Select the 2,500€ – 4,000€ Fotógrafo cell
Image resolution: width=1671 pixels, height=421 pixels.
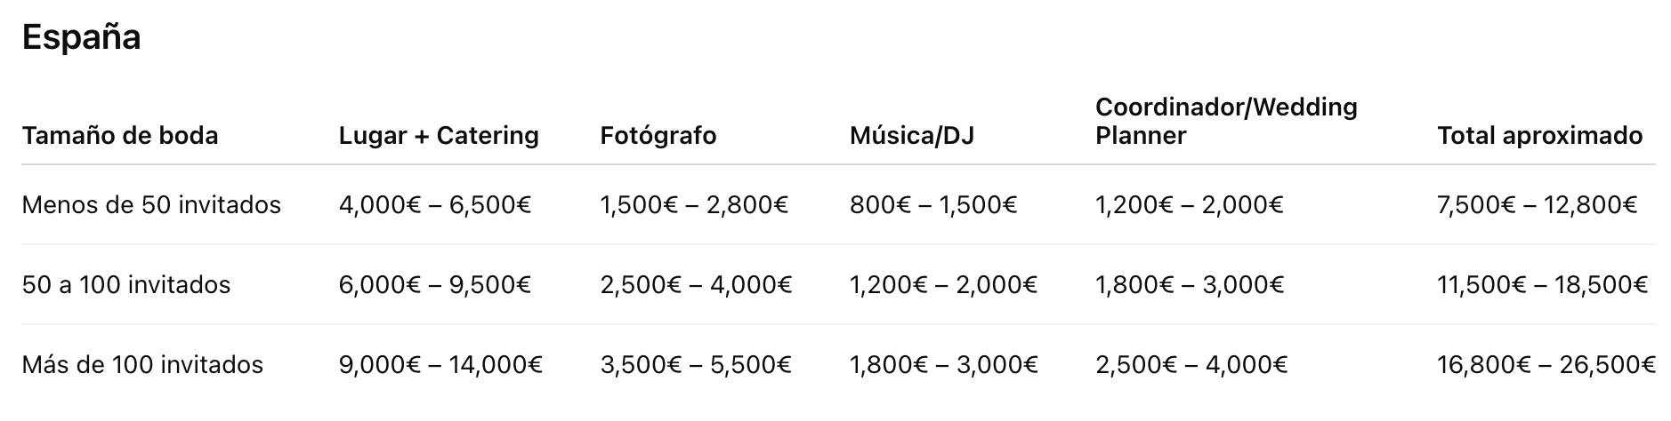(696, 285)
